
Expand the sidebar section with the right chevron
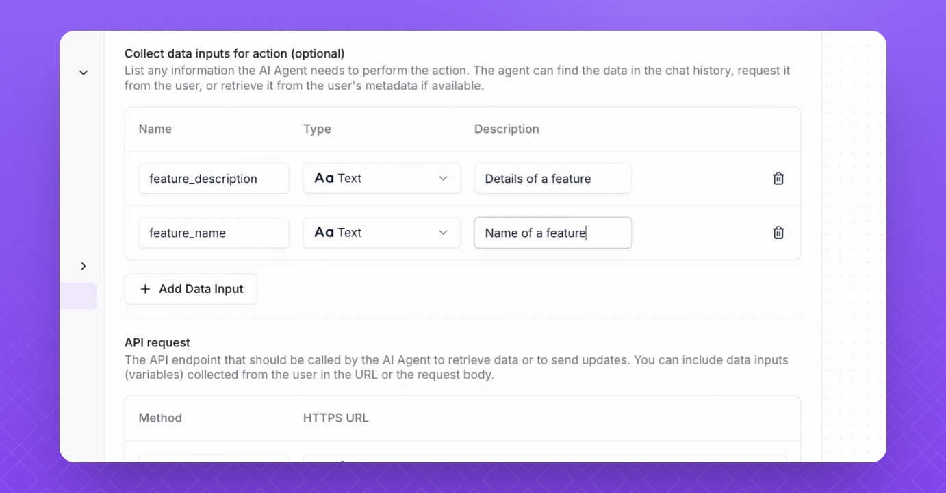(x=84, y=266)
